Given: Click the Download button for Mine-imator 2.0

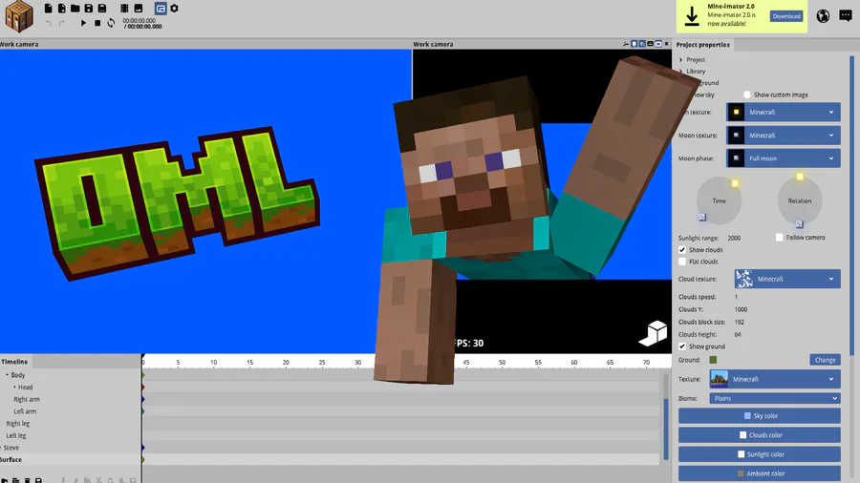Looking at the screenshot, I should point(786,16).
